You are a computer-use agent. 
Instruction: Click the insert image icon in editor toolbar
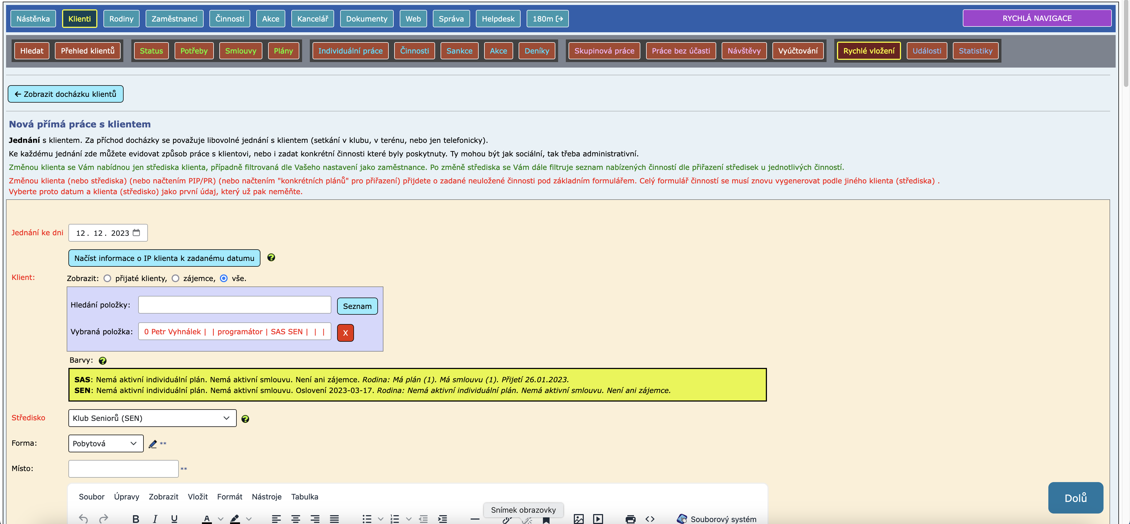[x=578, y=519]
